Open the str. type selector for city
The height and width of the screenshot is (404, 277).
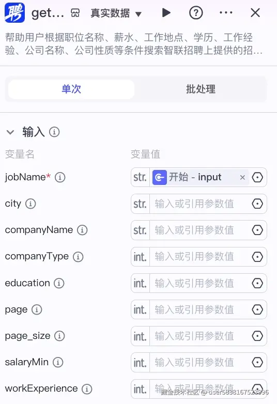tap(140, 204)
